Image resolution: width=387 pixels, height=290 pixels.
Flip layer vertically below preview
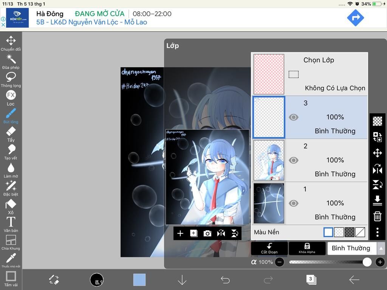pos(234,233)
